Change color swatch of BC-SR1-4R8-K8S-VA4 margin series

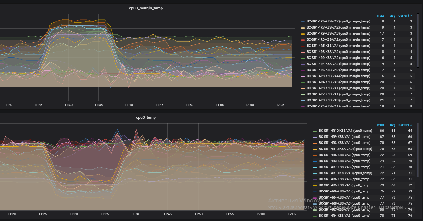[303, 76]
